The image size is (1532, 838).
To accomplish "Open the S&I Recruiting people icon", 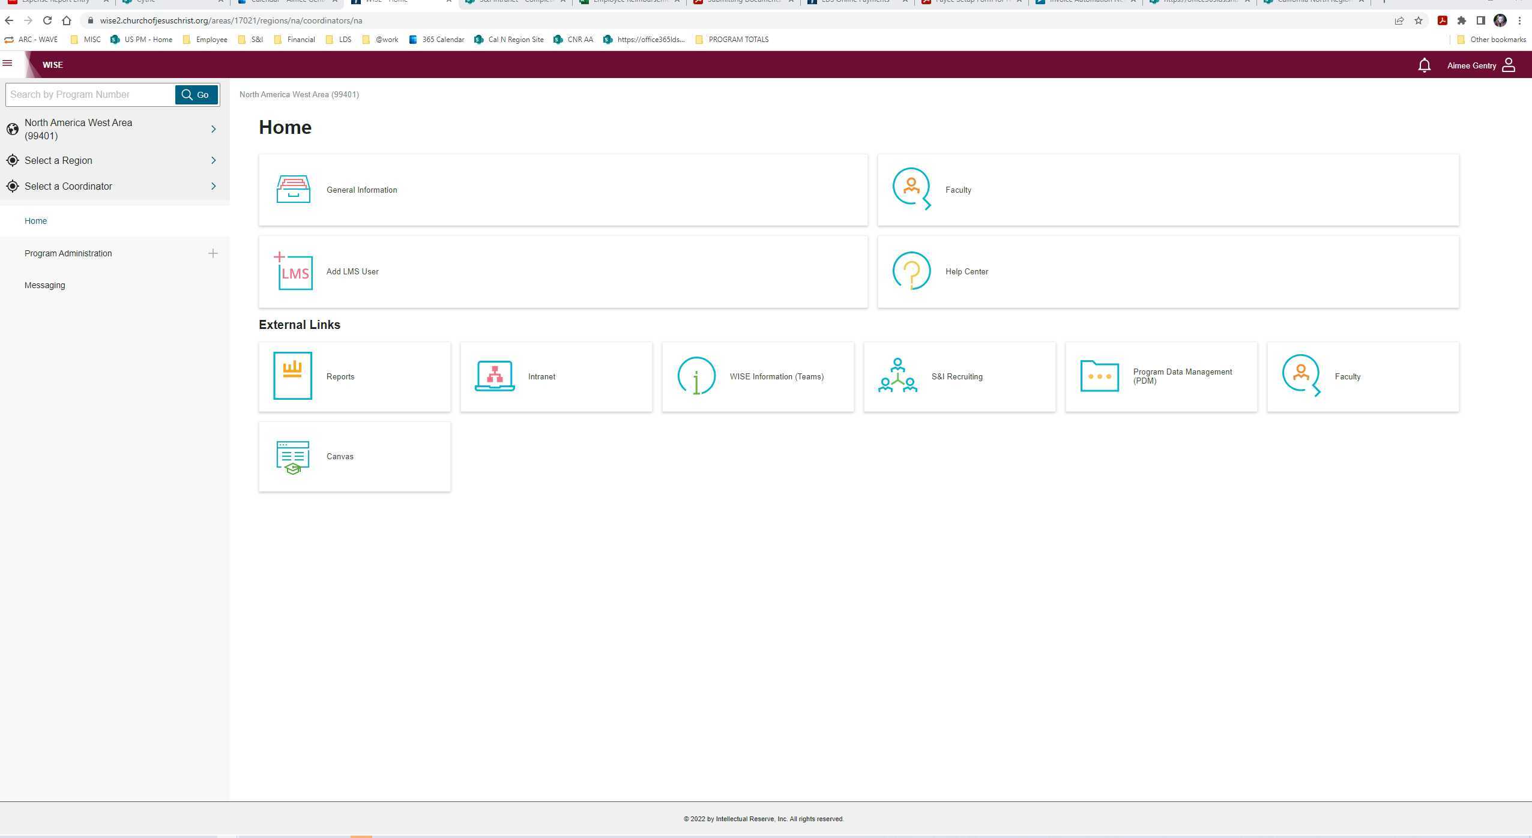I will click(897, 376).
